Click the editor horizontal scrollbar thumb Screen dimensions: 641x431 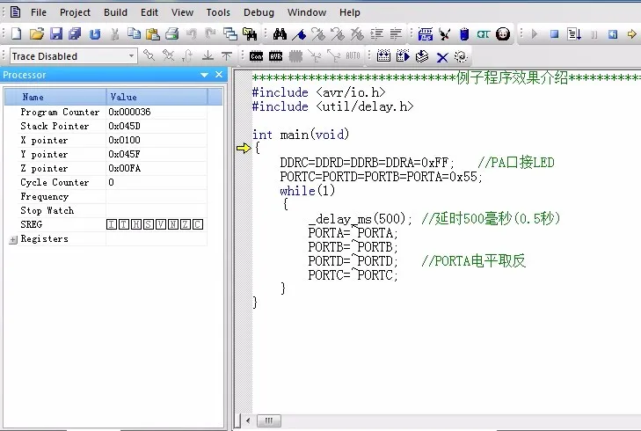point(268,420)
